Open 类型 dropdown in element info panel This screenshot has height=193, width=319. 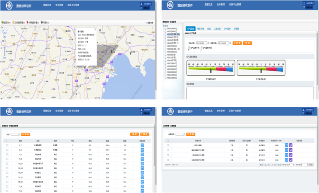pos(15,134)
